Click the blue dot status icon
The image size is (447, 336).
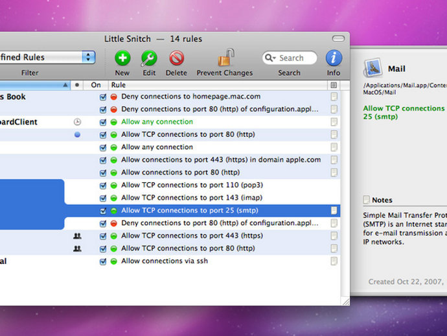pos(77,135)
